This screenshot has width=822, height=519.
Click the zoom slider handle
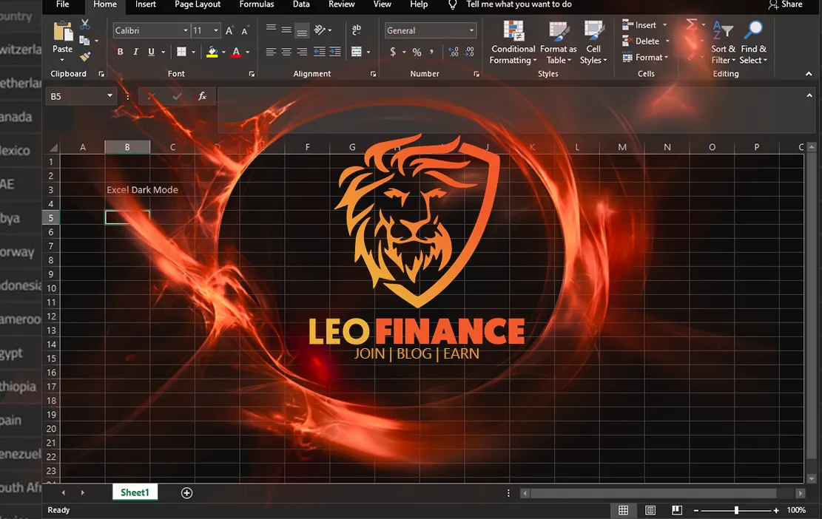(x=737, y=510)
